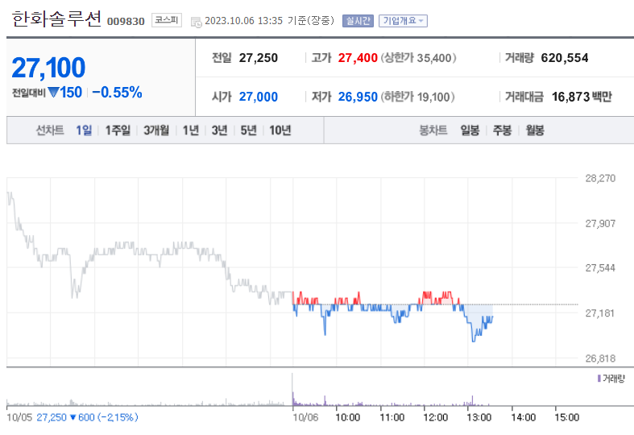Click the 2023.10.06 13:35 timestamp
Image resolution: width=634 pixels, height=435 pixels.
click(244, 21)
